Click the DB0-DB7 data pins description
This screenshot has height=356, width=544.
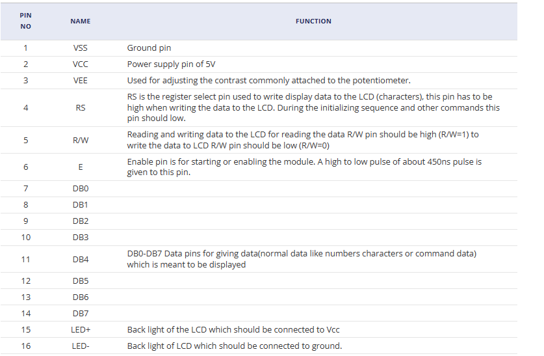(x=302, y=259)
